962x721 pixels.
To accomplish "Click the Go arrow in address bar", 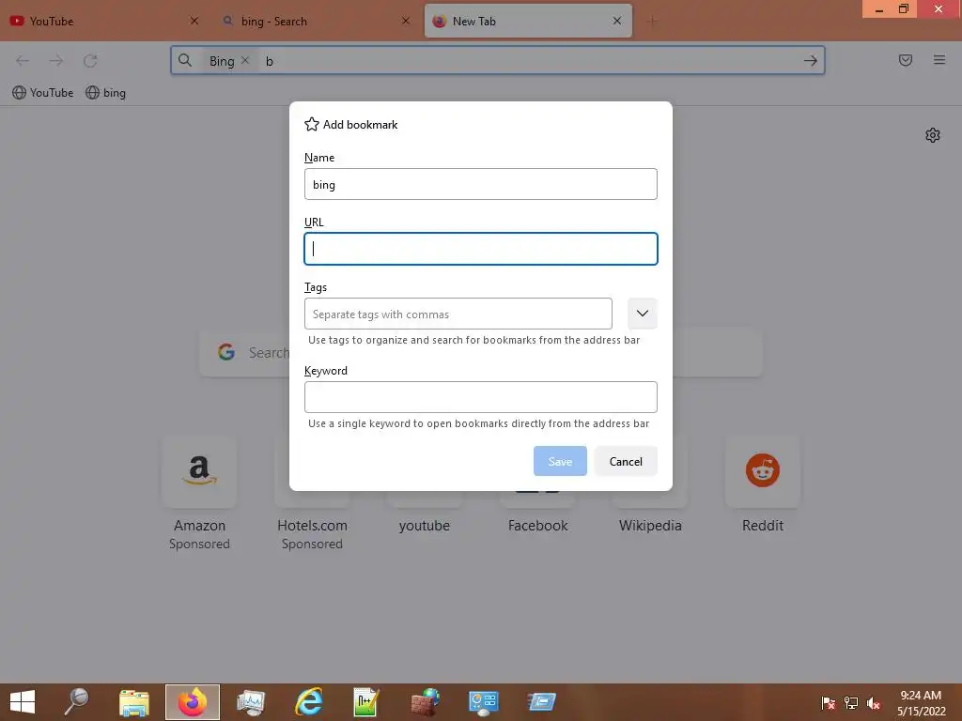I will (810, 61).
